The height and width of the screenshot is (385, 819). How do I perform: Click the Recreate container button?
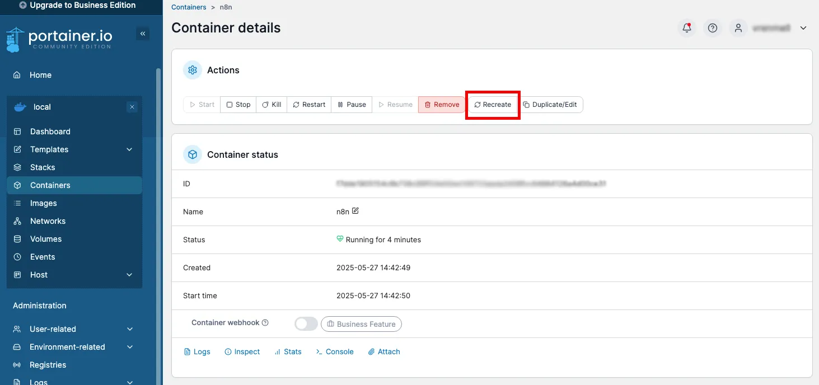(x=493, y=105)
